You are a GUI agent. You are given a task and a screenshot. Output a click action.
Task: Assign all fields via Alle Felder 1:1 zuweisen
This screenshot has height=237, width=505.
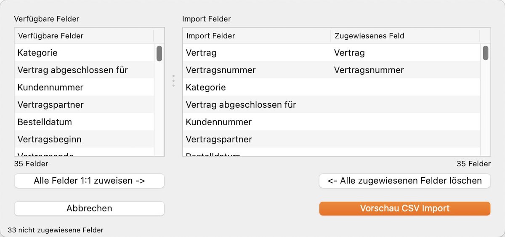pos(89,181)
